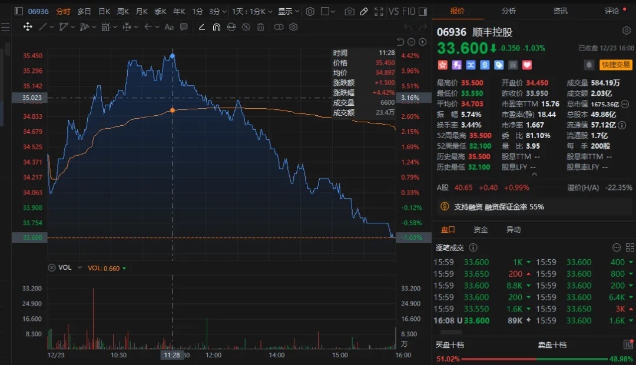Switch chart to 日K view
Viewport: 636px width, 365px height.
tap(104, 12)
